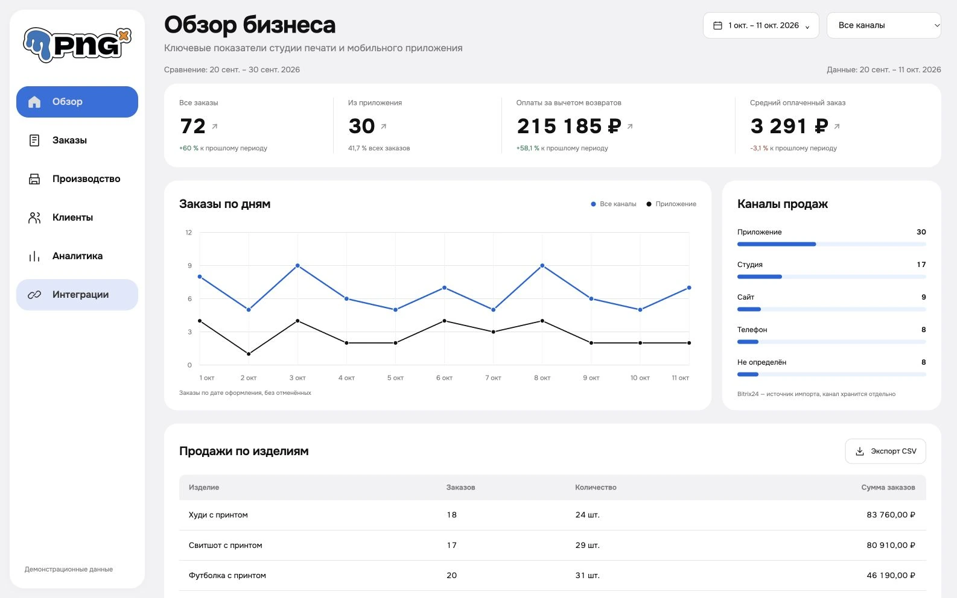Sort table by Заказов column header
The width and height of the screenshot is (957, 598).
pos(460,487)
